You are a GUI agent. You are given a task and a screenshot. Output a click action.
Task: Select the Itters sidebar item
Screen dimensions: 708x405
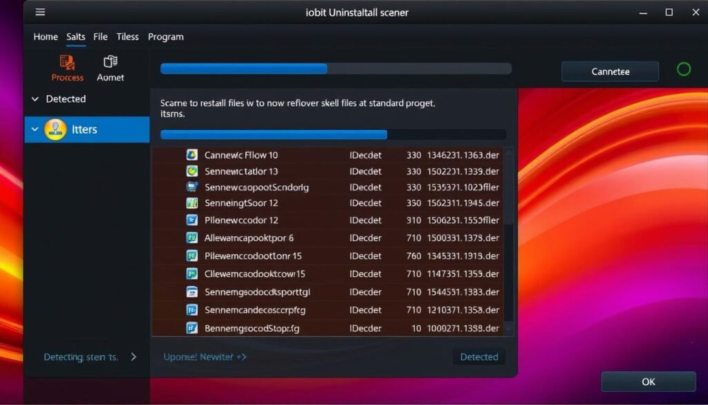(x=87, y=129)
